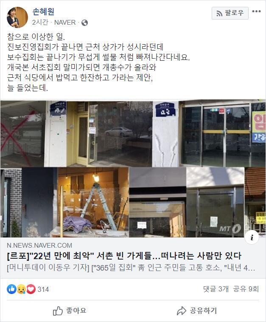The image size is (266, 322).
Task: Click the 팔로우 follow button
Action: coord(230,13)
